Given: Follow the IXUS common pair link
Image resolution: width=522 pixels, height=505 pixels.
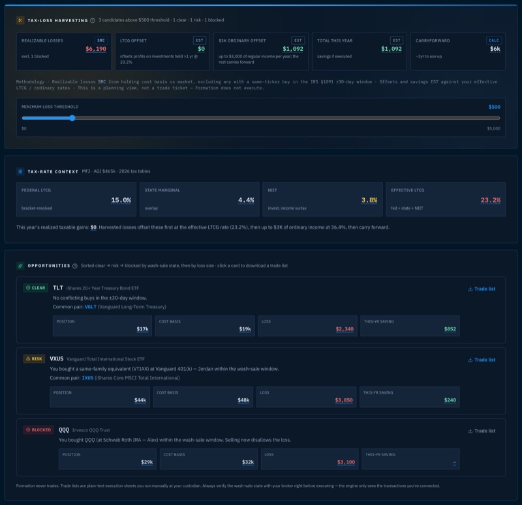Looking at the screenshot, I should 87,378.
